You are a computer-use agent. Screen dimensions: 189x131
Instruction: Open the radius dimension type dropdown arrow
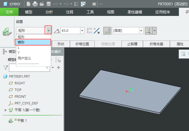(155, 31)
